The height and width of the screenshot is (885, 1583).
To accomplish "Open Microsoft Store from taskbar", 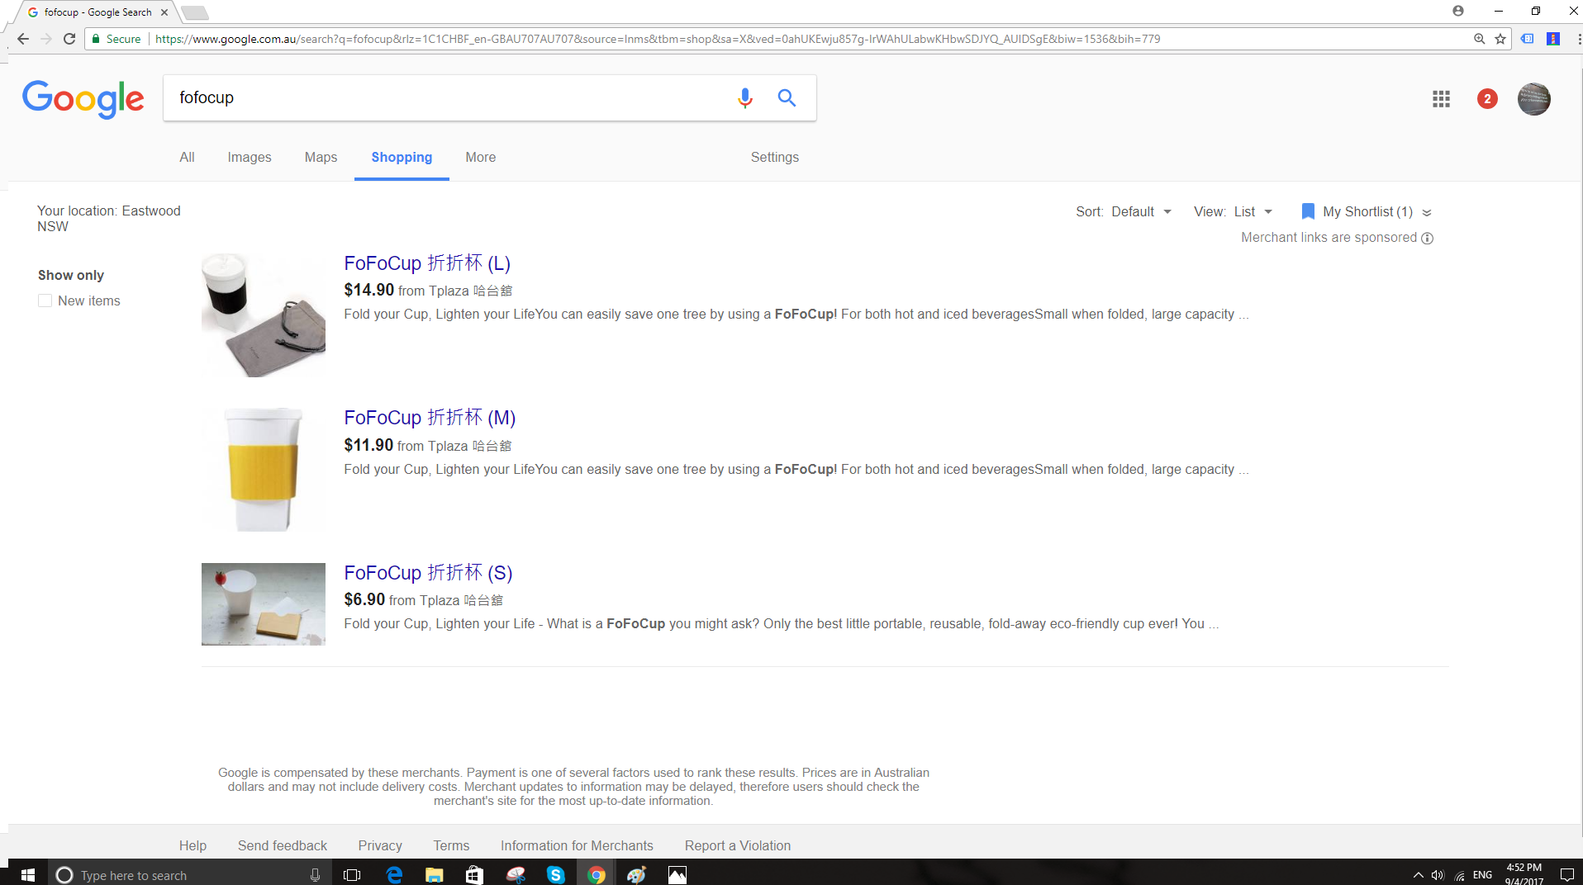I will 474,874.
